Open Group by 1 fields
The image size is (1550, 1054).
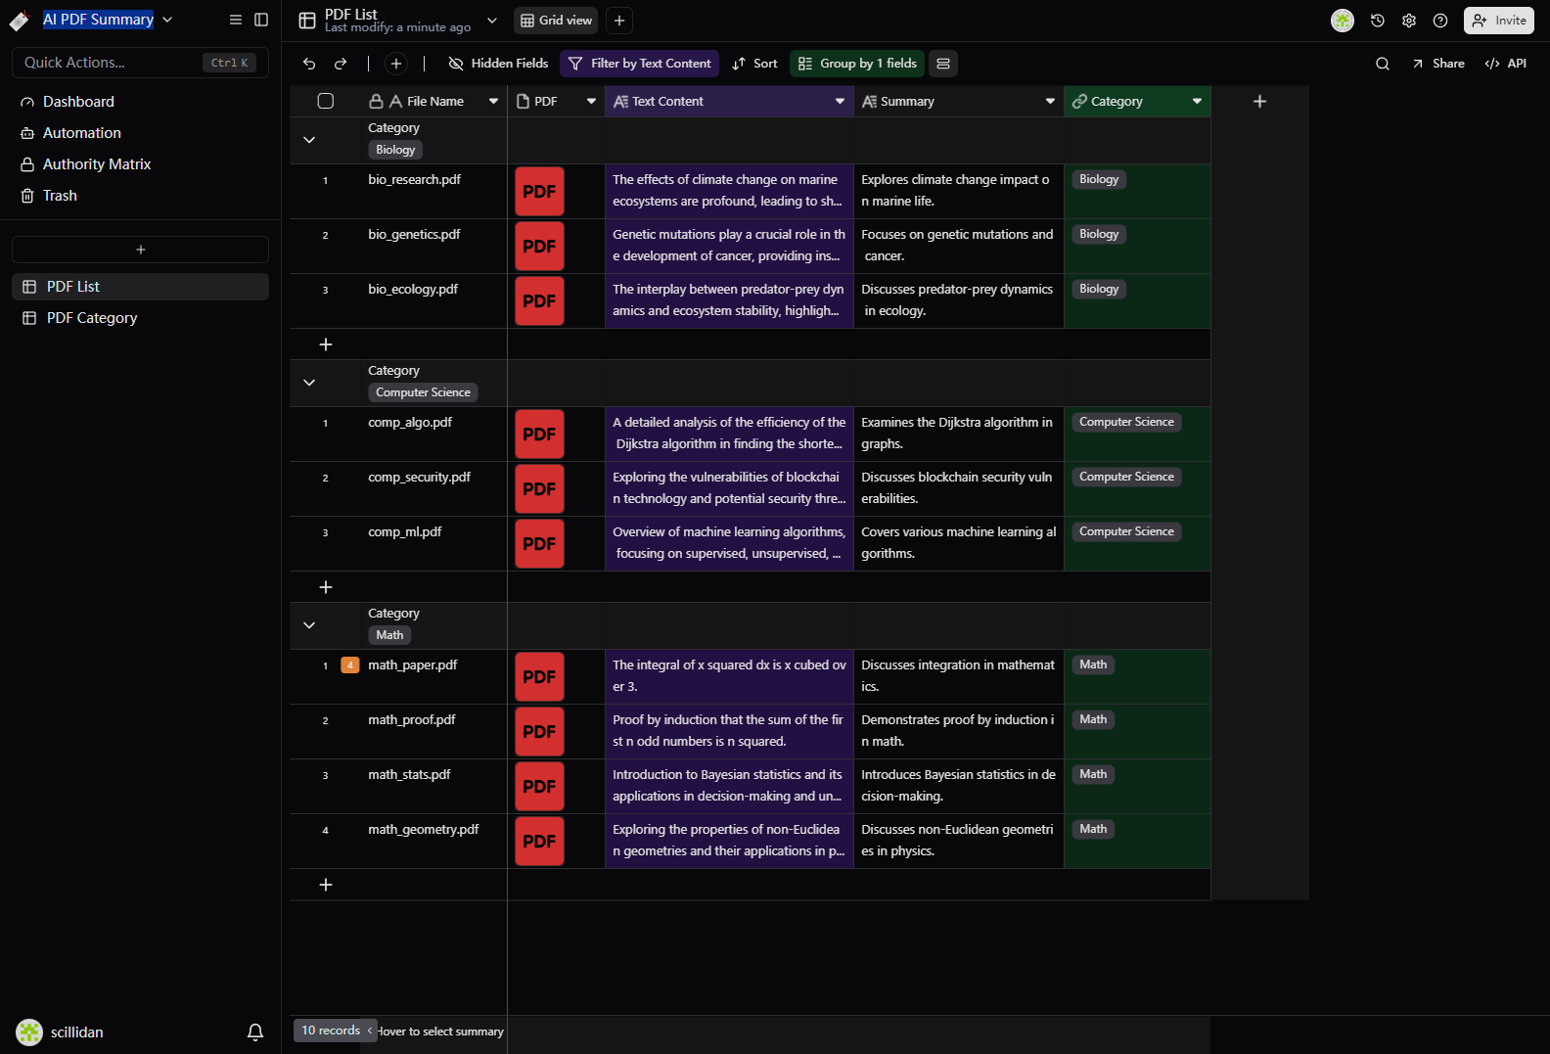coord(857,64)
